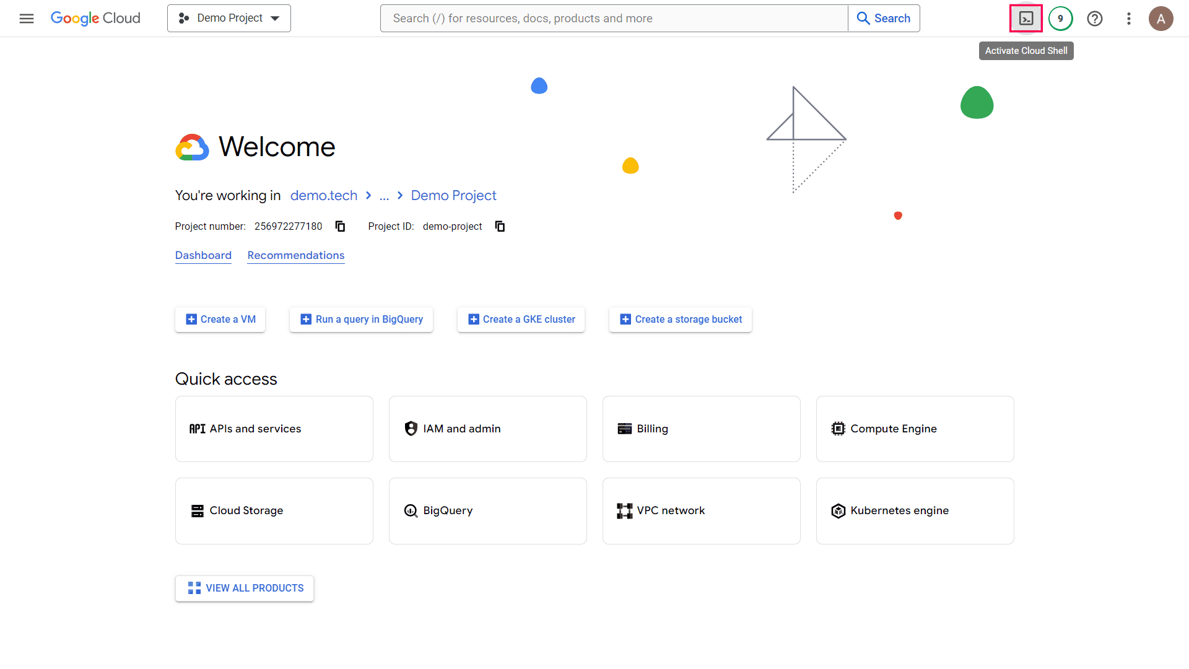The height and width of the screenshot is (669, 1189).
Task: Select Run a query in BigQuery
Action: (x=361, y=319)
